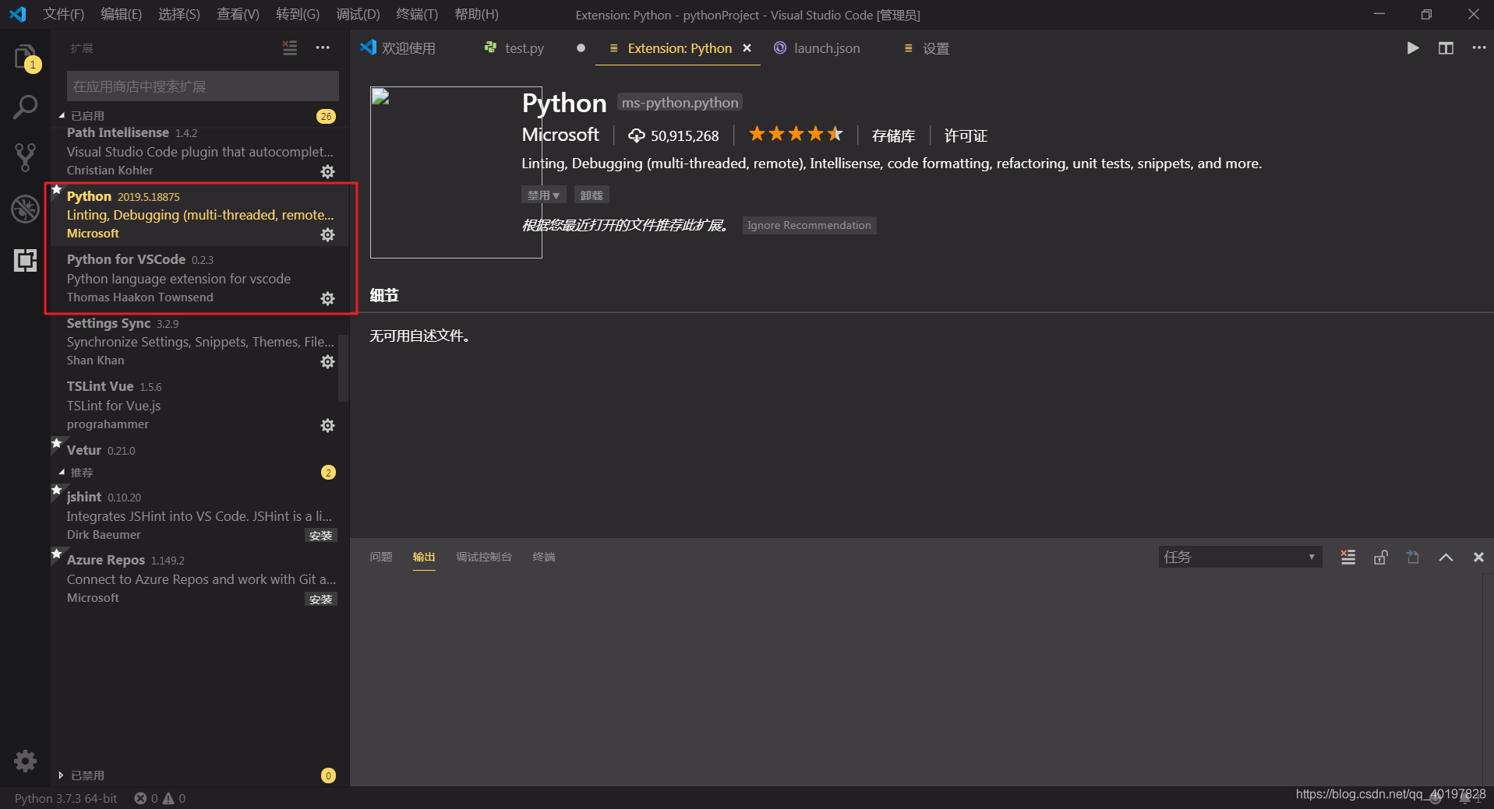Switch to the test.py tab
The height and width of the screenshot is (809, 1494).
coord(523,48)
